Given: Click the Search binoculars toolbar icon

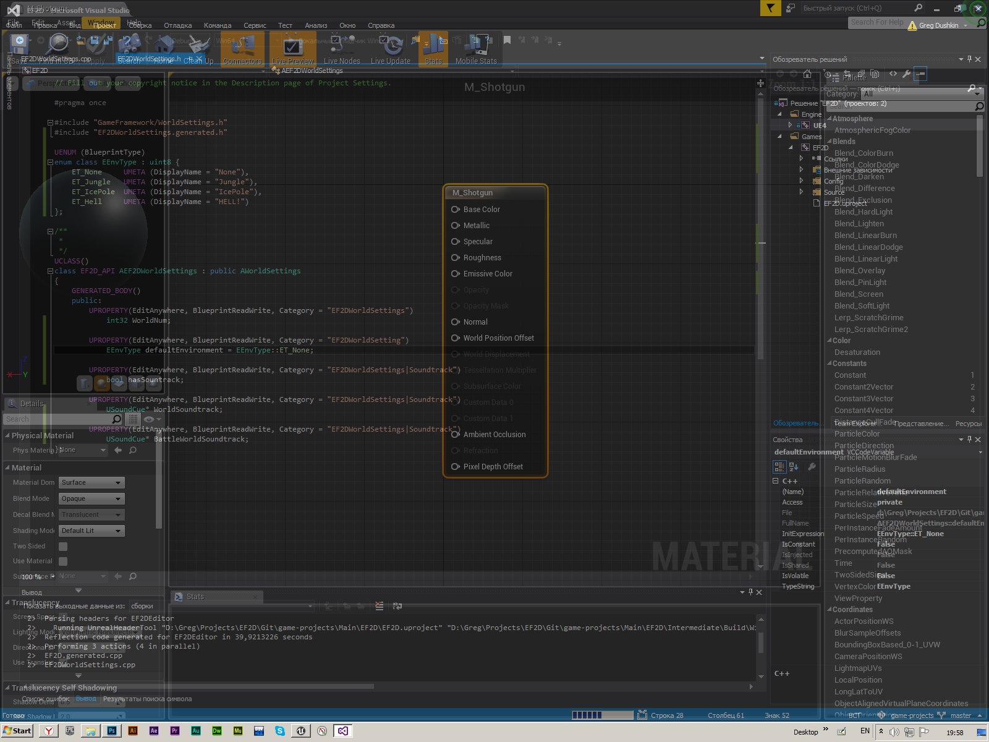Looking at the screenshot, I should [x=129, y=45].
